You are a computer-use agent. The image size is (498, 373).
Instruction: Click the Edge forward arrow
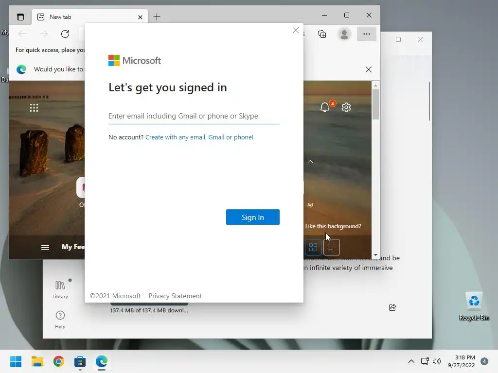click(44, 34)
